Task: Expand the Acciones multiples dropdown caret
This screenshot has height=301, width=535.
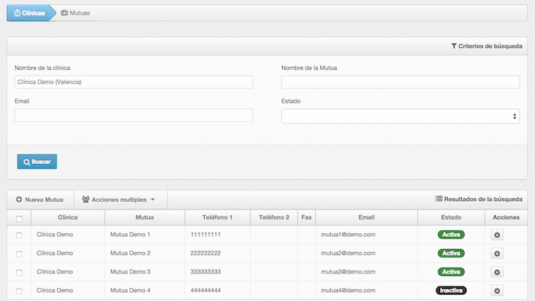Action: 153,200
